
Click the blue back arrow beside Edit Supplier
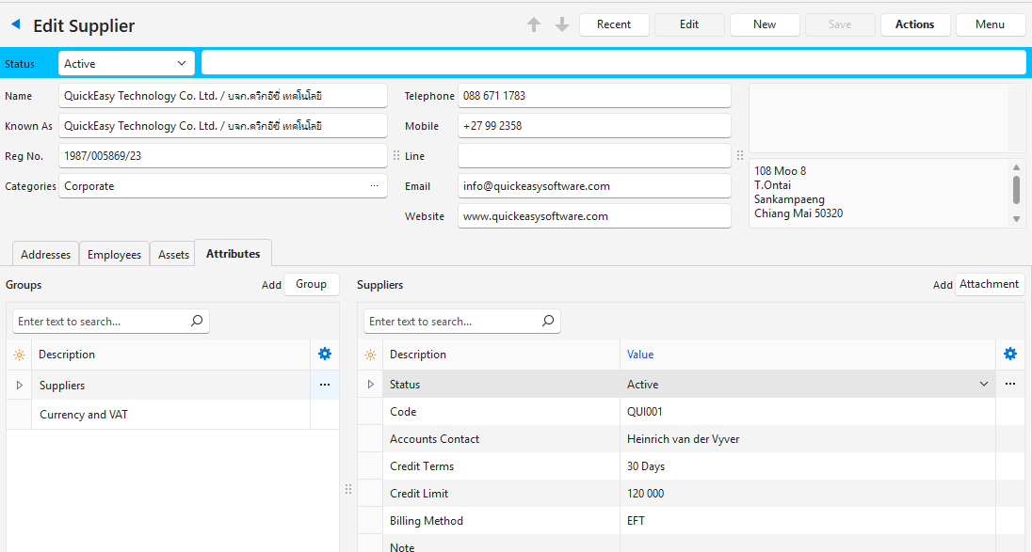tap(15, 25)
